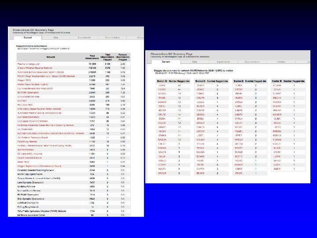
Task: Click the Drifting Buoy Network row
Action: click(74, 207)
